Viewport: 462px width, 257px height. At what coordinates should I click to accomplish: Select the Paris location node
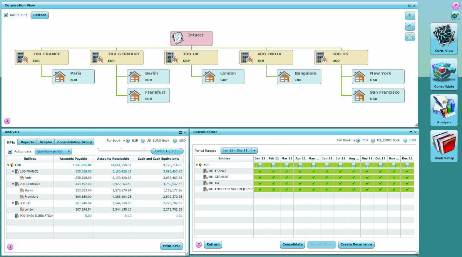pos(74,76)
